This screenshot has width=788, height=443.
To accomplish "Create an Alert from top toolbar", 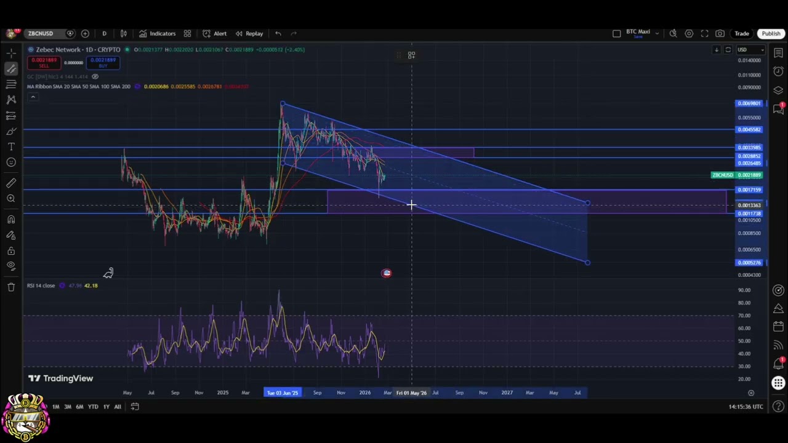I will click(214, 33).
